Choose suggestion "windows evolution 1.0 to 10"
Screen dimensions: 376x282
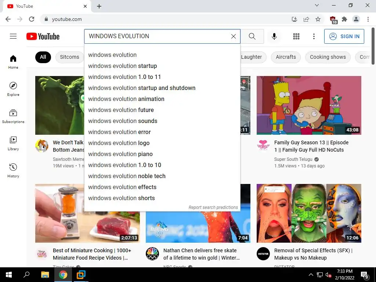click(162, 165)
